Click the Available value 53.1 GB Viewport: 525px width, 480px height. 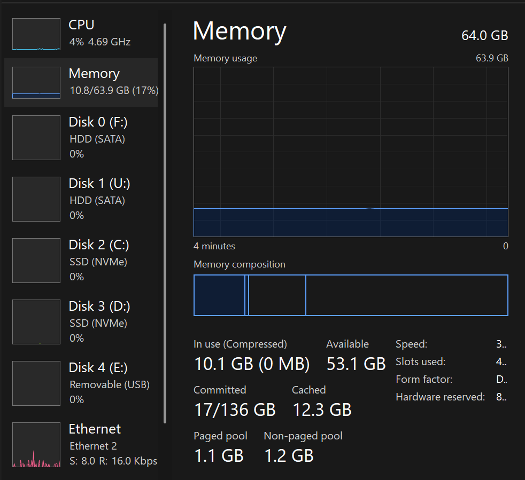tap(356, 364)
